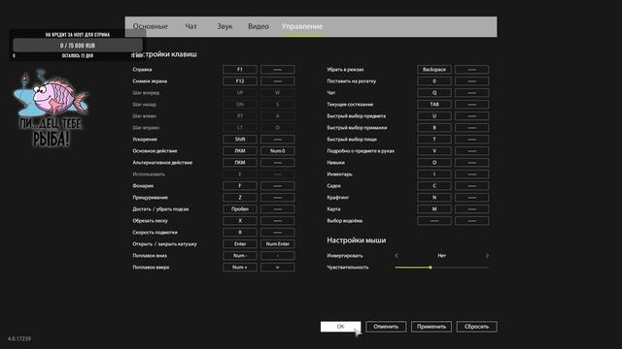Screen dimensions: 622x349
Task: Click the left arrow for Инвертировать
Action: (397, 256)
